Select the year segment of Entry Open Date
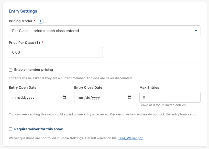 [30, 97]
